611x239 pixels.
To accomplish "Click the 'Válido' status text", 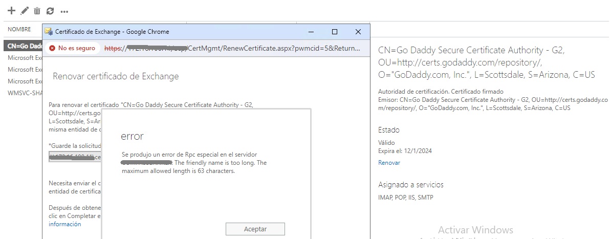I will click(386, 143).
